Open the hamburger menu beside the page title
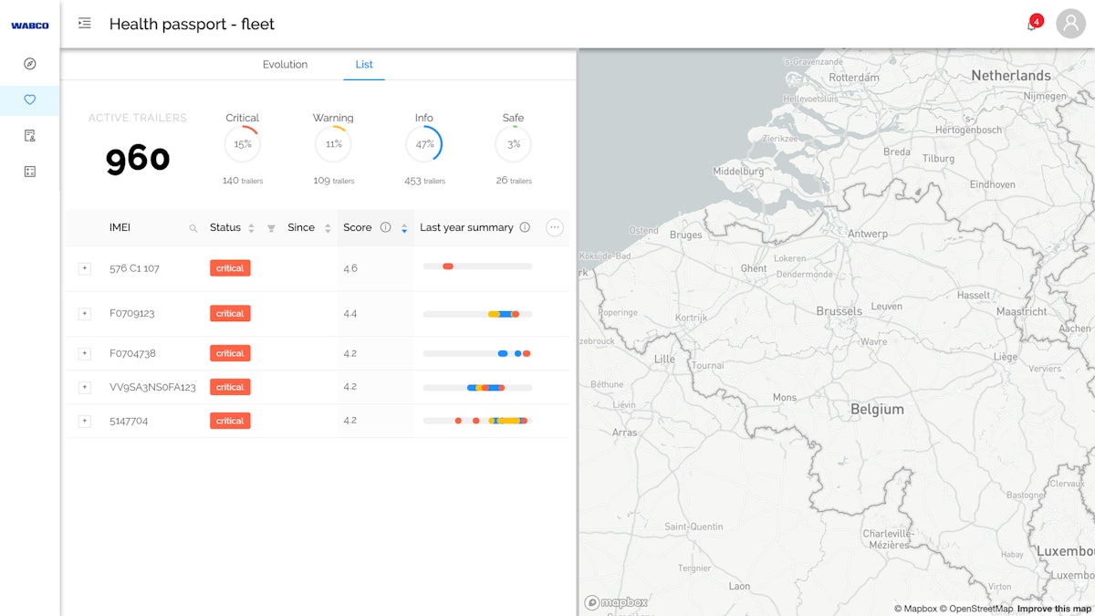Viewport: 1095px width, 616px height. click(x=85, y=24)
